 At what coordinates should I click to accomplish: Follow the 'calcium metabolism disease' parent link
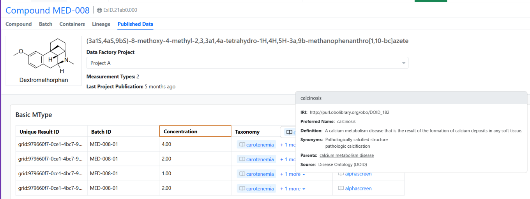pyautogui.click(x=346, y=155)
